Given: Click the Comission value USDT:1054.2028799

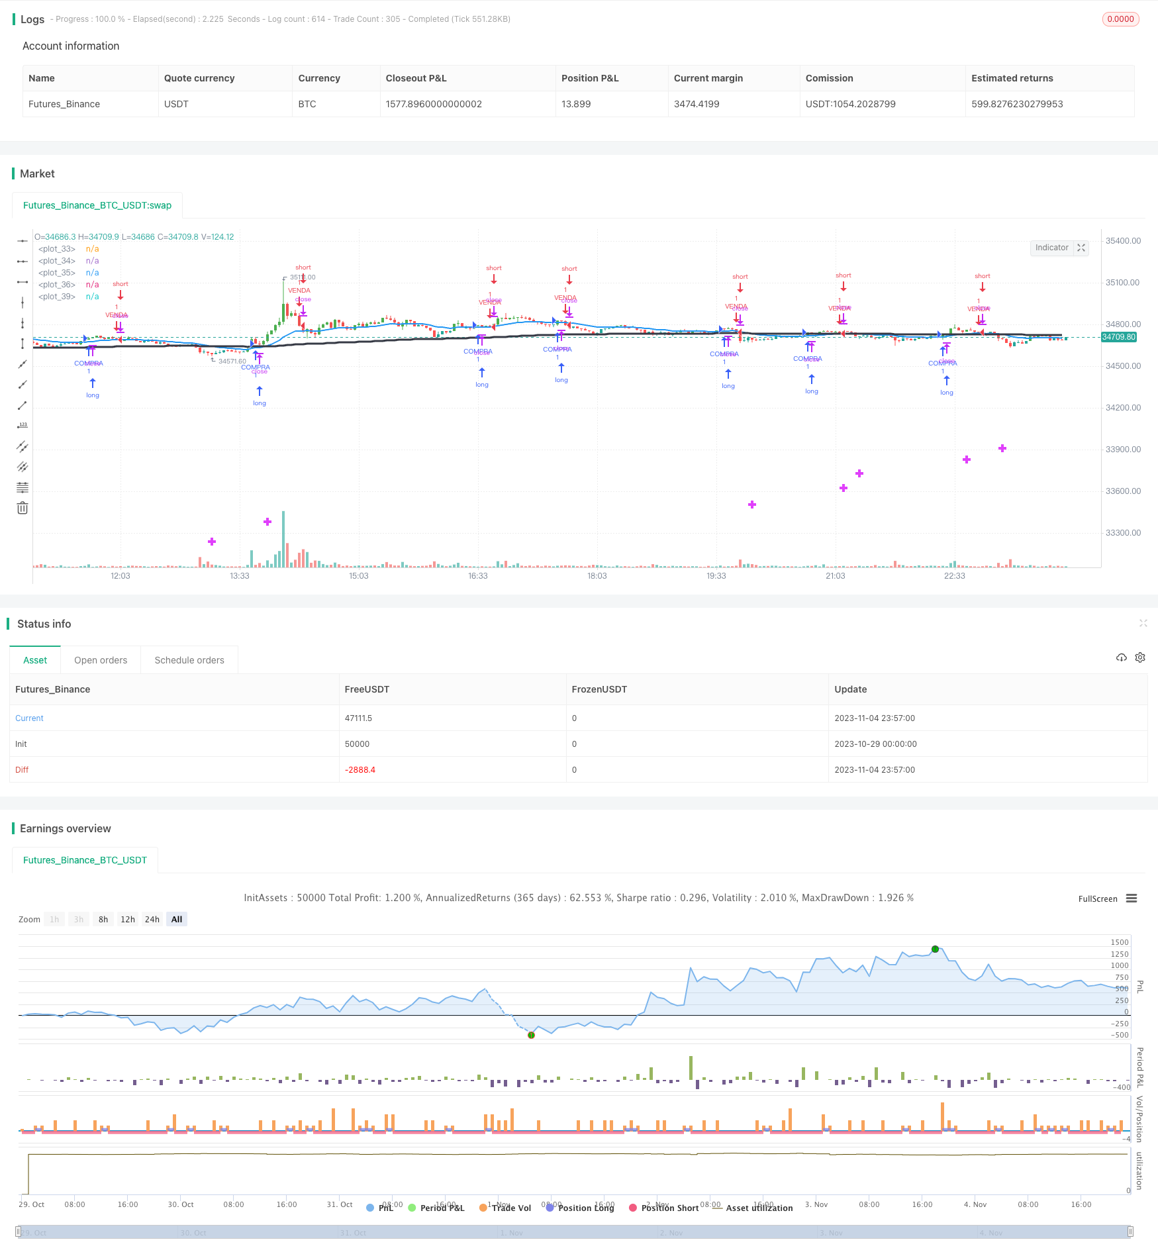Looking at the screenshot, I should tap(850, 104).
